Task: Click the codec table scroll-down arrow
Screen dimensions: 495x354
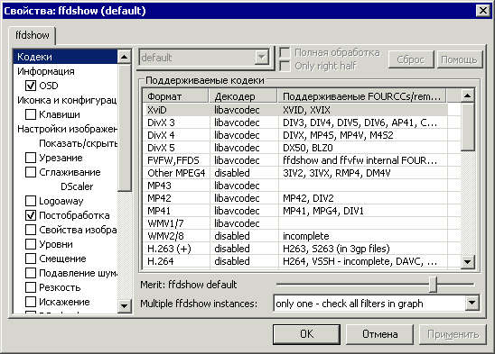Action: [468, 262]
